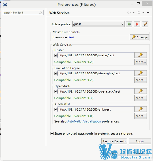Image resolution: width=153 pixels, height=161 pixels.
Task: Disable storing encrypted passwords in secure storage
Action: (x=52, y=133)
